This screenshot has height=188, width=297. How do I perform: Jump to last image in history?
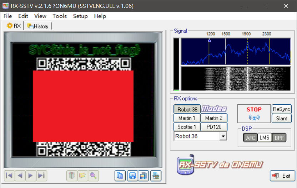41,176
